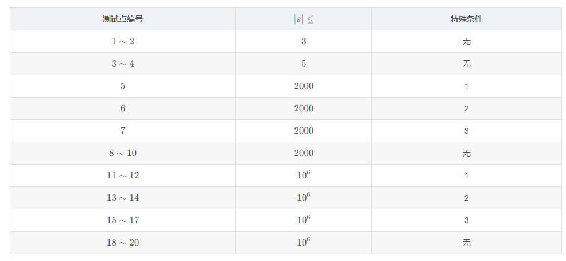Click the 测试点编号 column header
This screenshot has width=566, height=261.
(x=123, y=19)
